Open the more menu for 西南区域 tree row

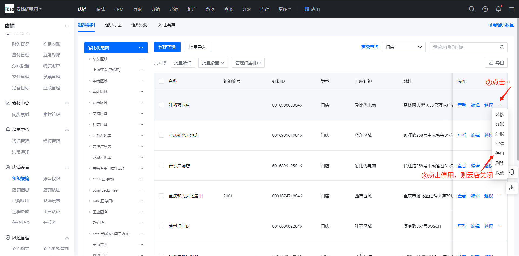tap(141, 103)
